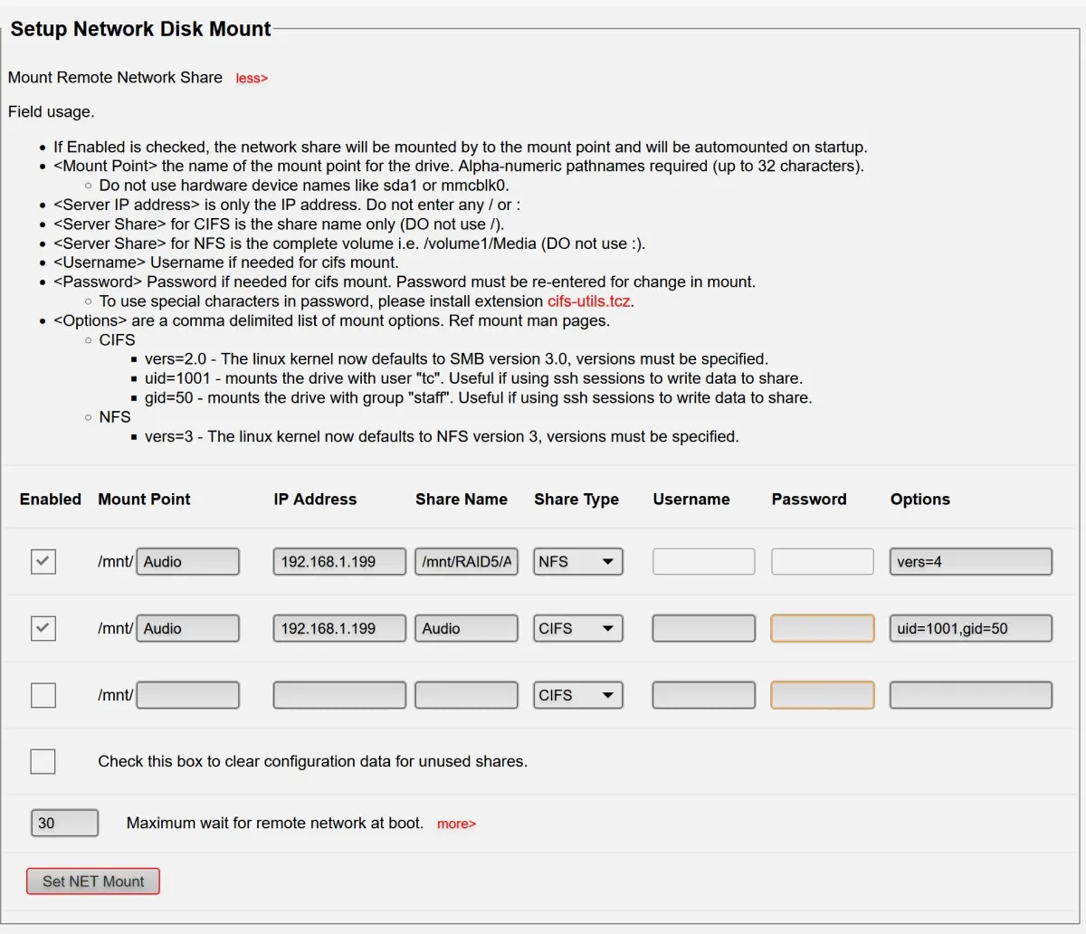Click empty options field in third row
The image size is (1086, 934).
[x=971, y=695]
